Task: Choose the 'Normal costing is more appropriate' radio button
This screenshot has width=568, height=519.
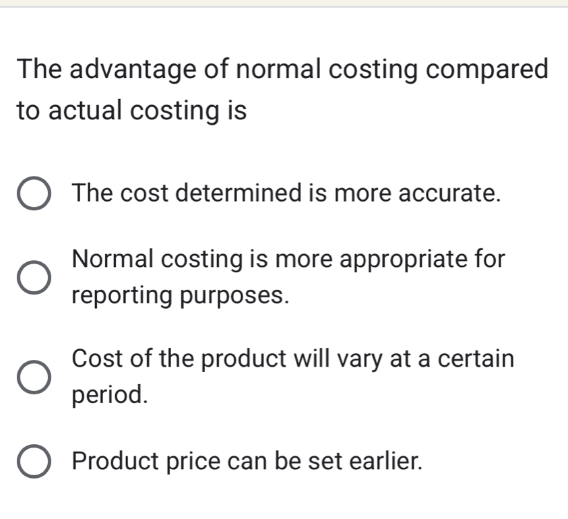Action: (32, 278)
